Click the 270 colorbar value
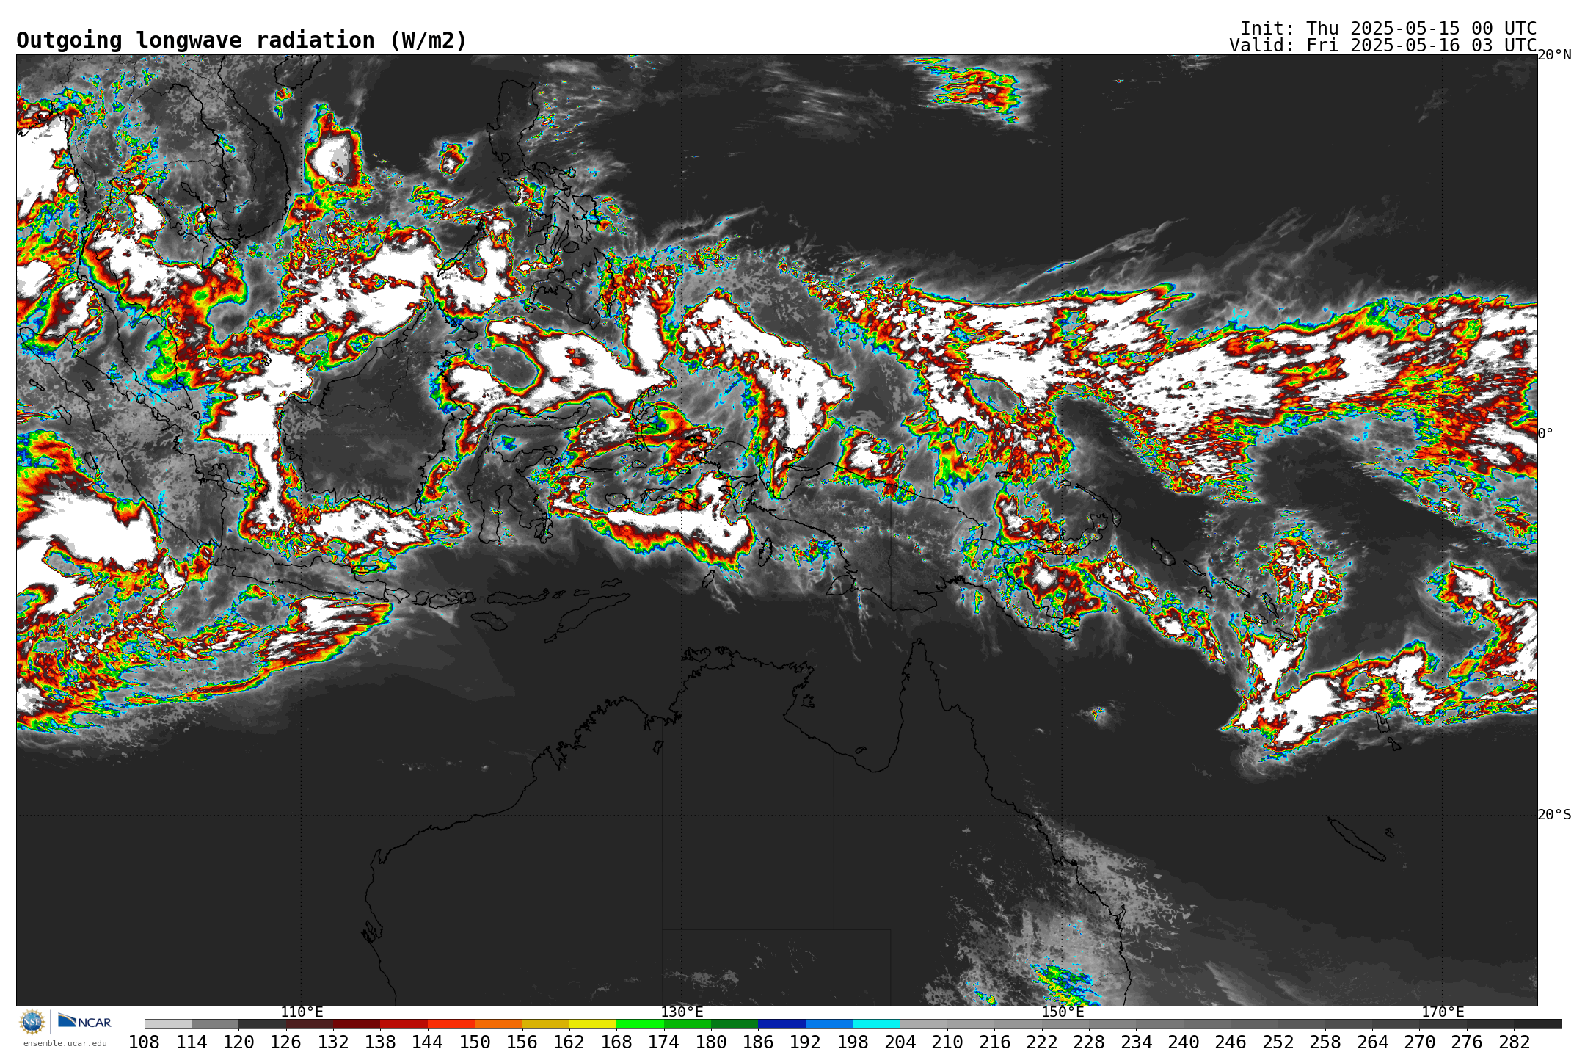This screenshot has width=1585, height=1052. point(1420,1042)
